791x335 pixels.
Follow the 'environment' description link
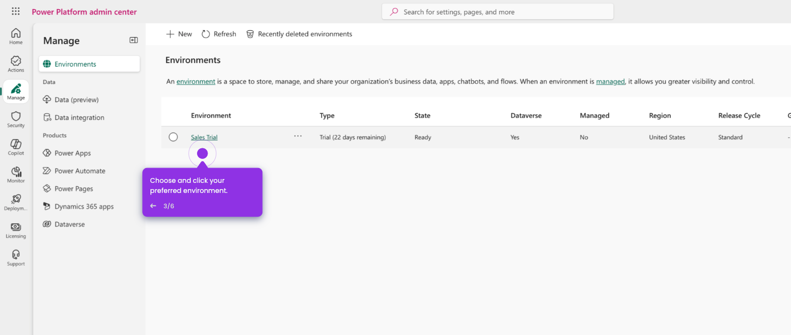pos(196,82)
